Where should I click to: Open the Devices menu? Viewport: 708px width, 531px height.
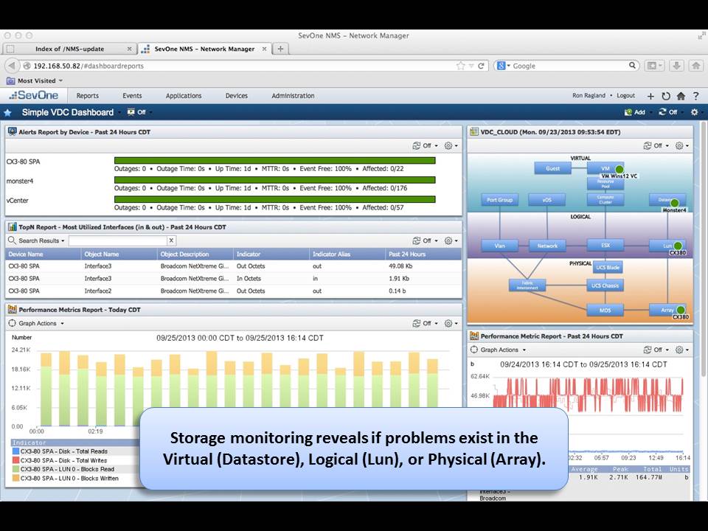coord(237,96)
